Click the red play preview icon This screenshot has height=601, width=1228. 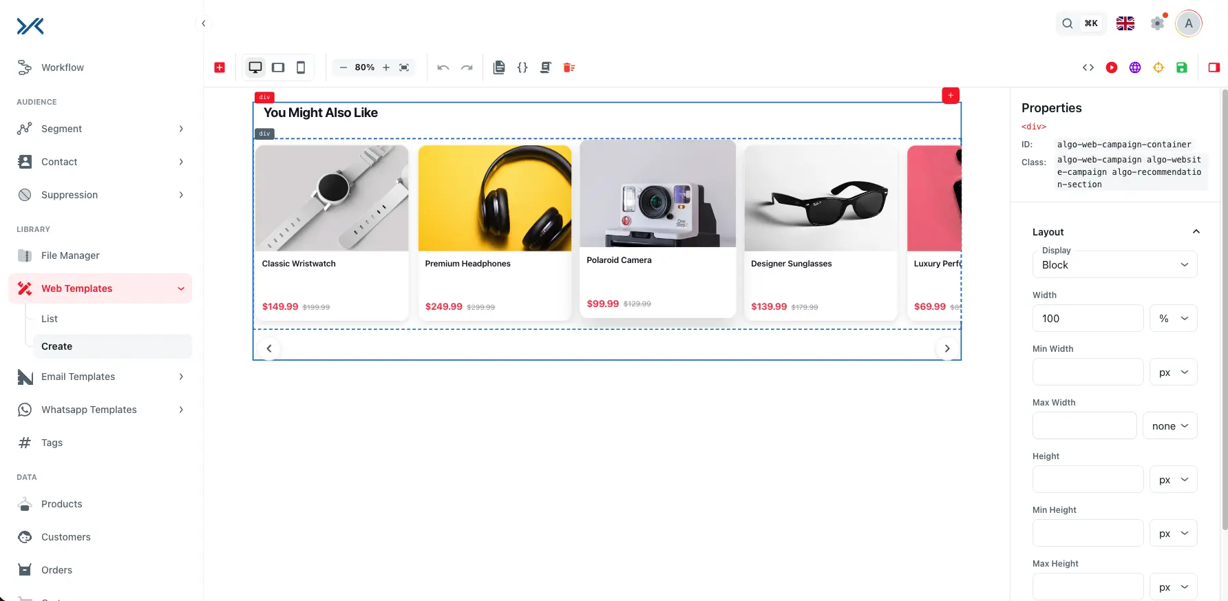tap(1112, 67)
